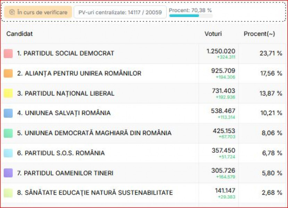Click the yellow swatch for Partidul Național Liberal
Screen dimensions: 288x208
tap(8, 93)
